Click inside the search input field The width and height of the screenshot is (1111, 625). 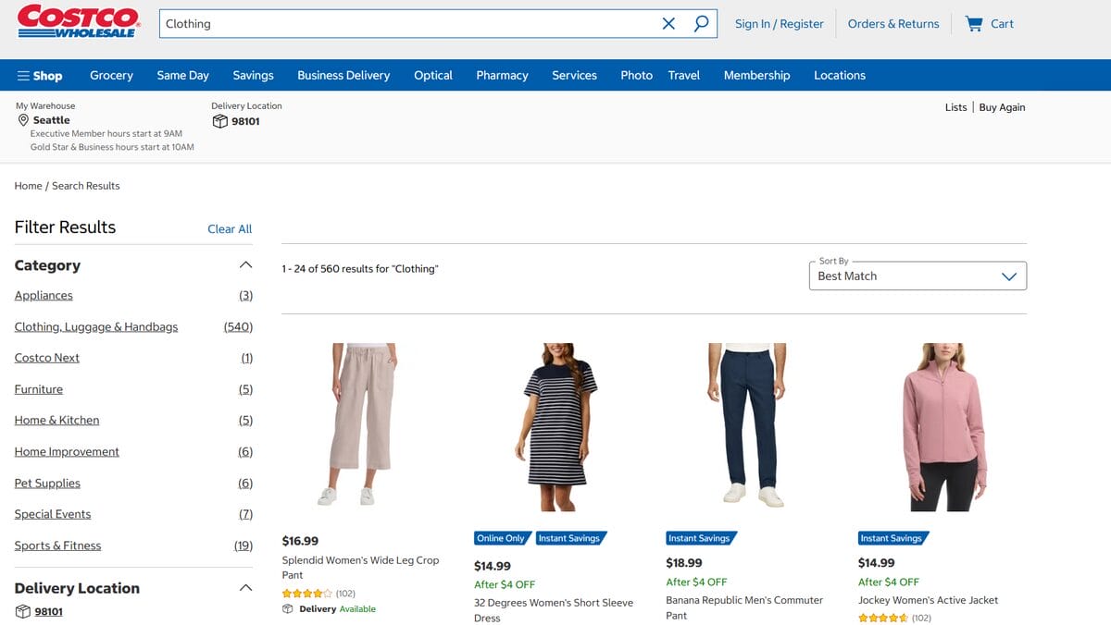coord(370,23)
